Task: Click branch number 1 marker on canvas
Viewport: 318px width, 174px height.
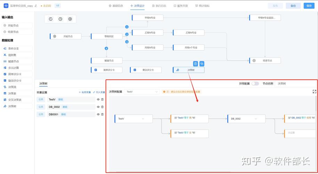Action: coord(127,27)
